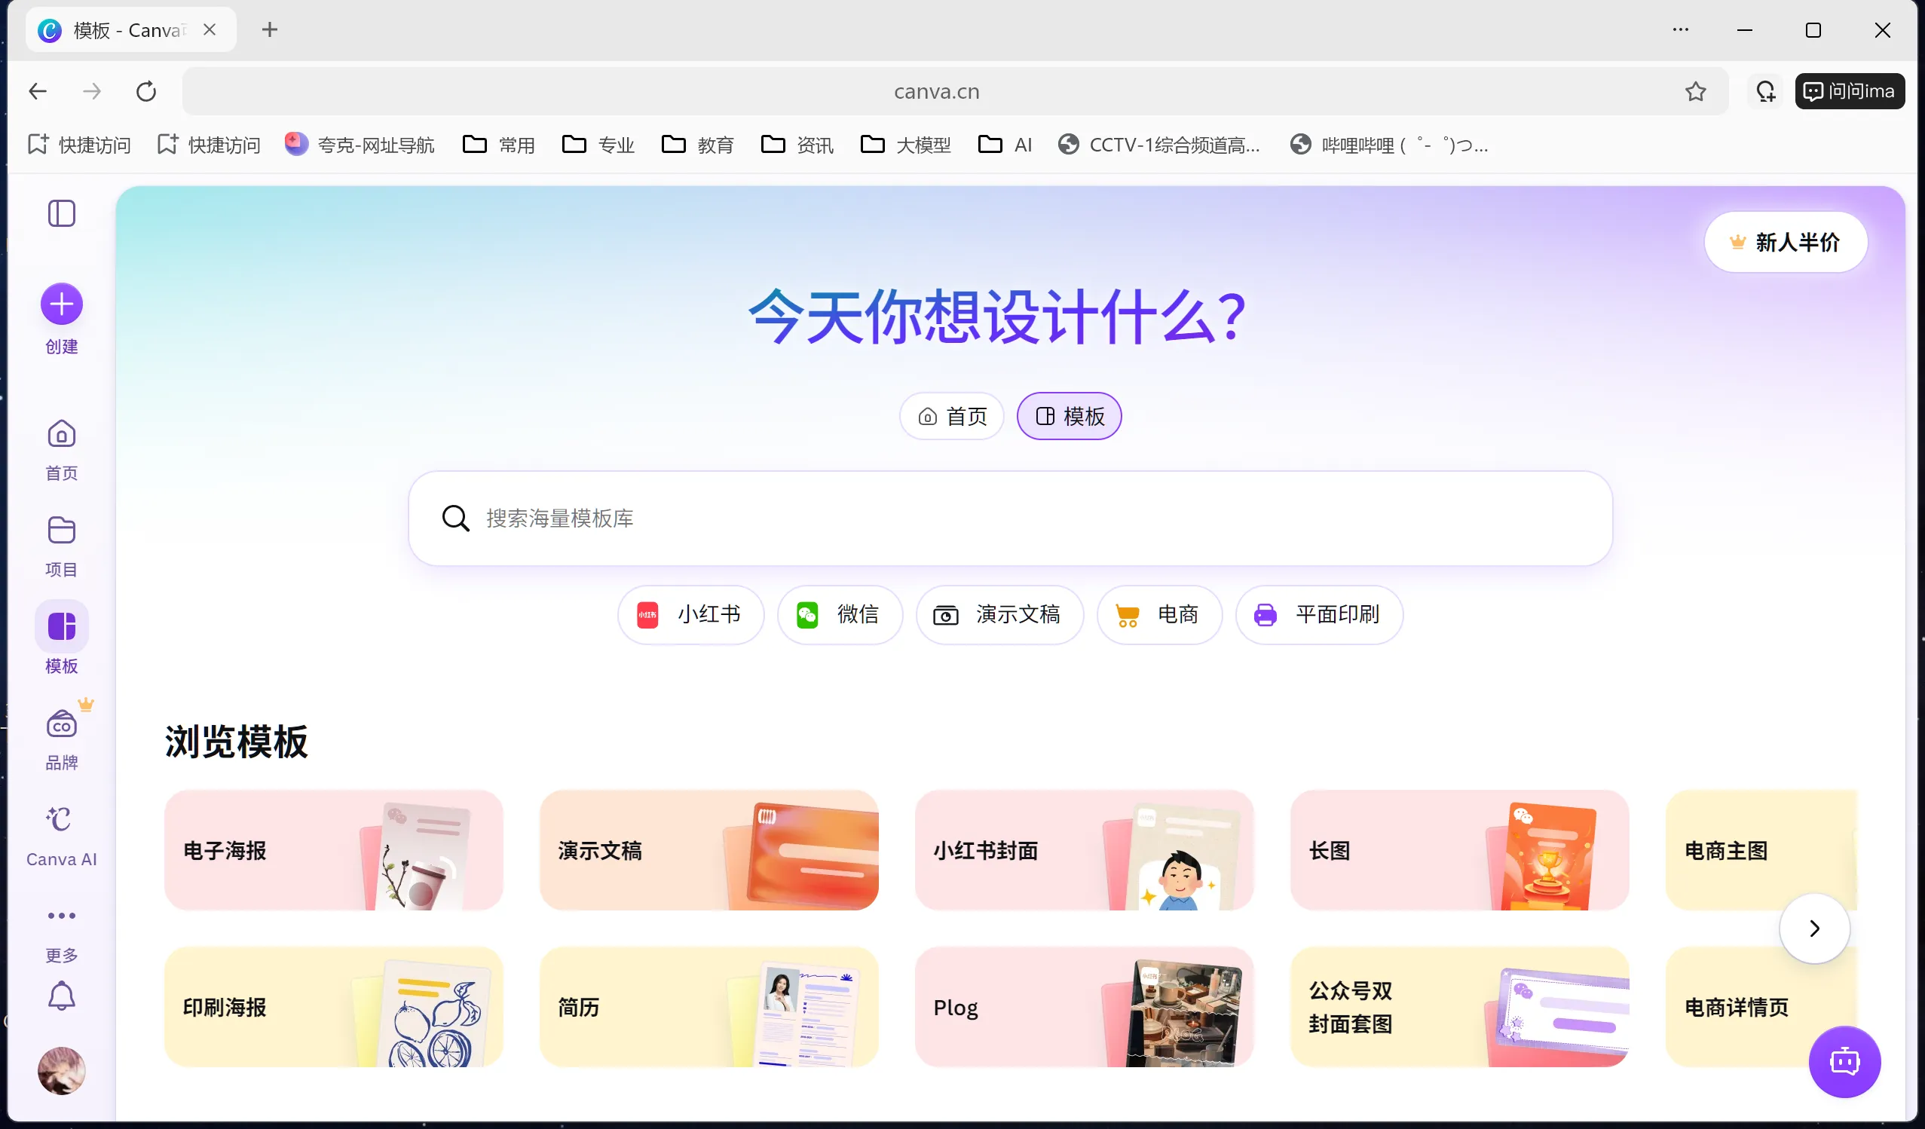Viewport: 1925px width, 1129px height.
Task: Click the headset icon beside 问问ima
Action: [1765, 92]
